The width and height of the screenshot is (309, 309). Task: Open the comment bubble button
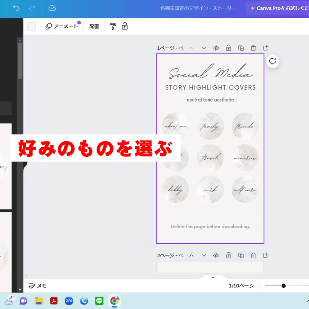[273, 61]
